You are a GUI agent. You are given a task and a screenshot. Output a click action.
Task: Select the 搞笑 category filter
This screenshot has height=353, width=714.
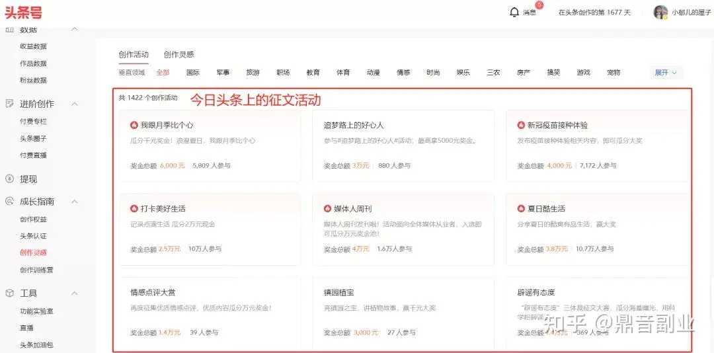(553, 73)
